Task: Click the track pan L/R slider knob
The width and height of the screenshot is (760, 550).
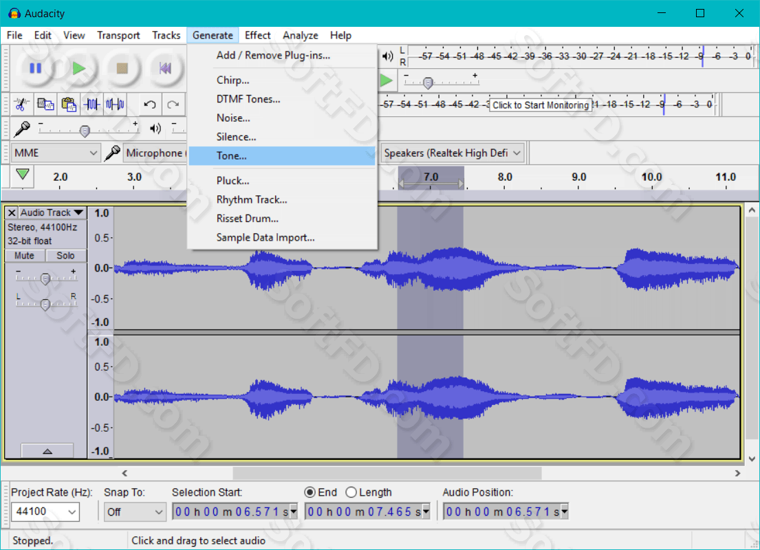Action: click(45, 305)
